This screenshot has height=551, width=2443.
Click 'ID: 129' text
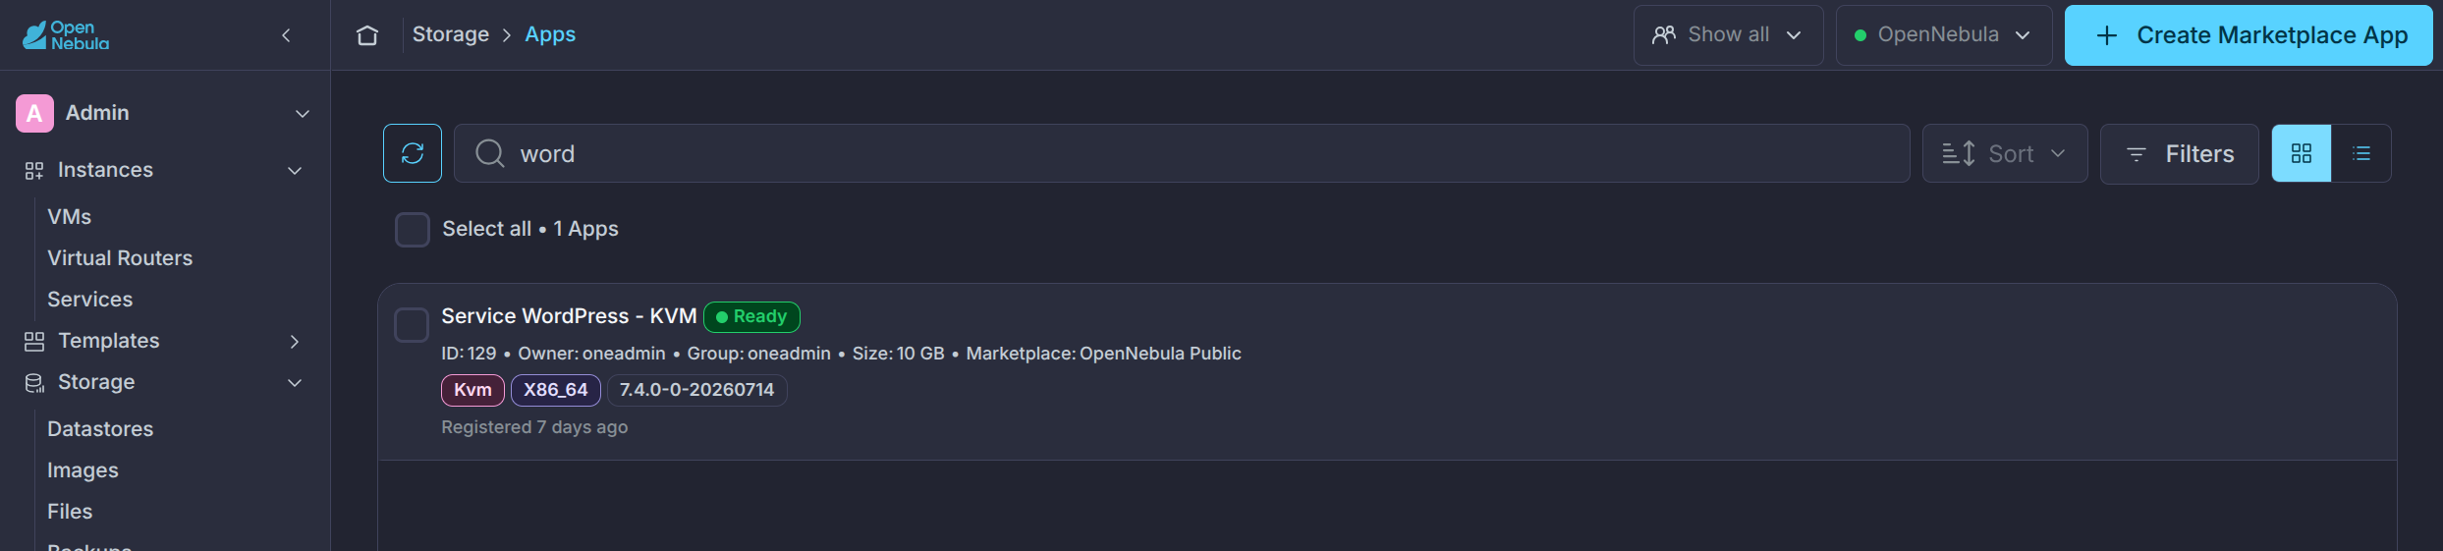click(x=469, y=354)
